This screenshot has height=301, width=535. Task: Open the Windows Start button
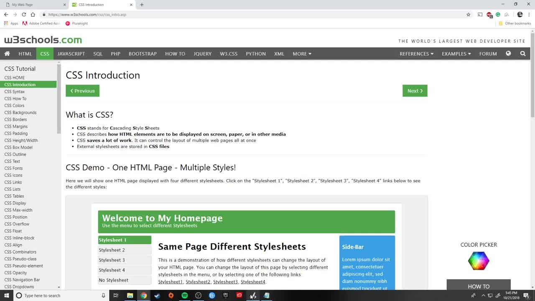pyautogui.click(x=6, y=296)
